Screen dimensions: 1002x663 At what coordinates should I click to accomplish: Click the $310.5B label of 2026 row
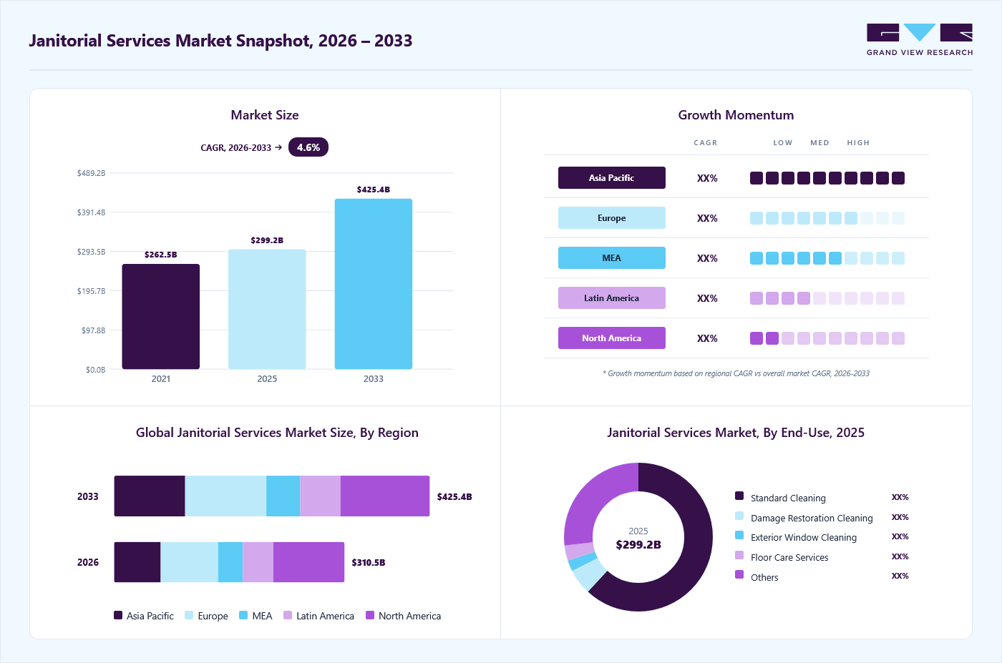[369, 563]
